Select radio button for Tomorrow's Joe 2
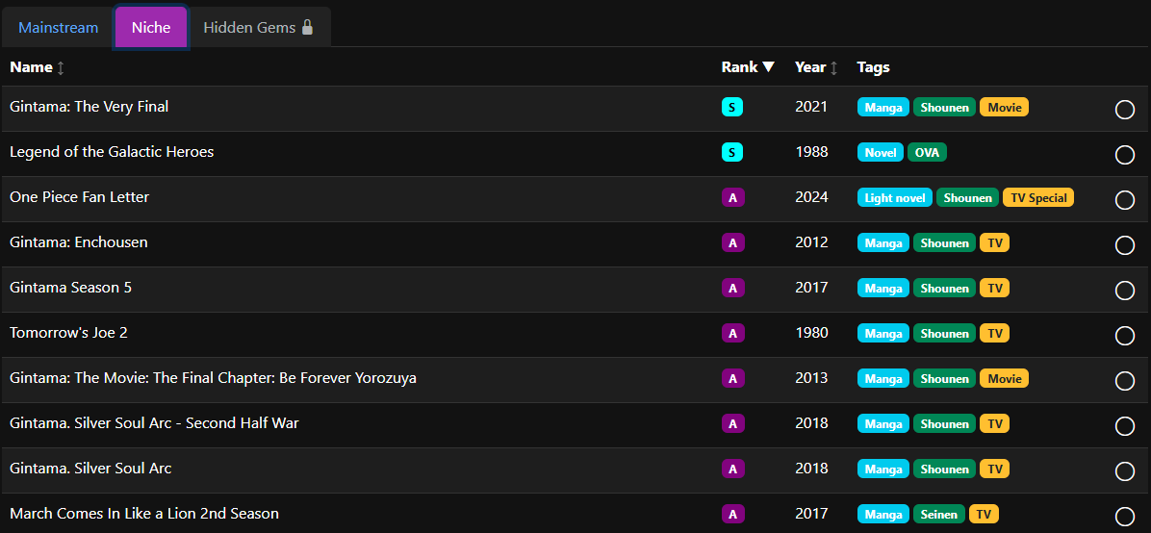Viewport: 1151px width, 533px height. click(x=1125, y=336)
